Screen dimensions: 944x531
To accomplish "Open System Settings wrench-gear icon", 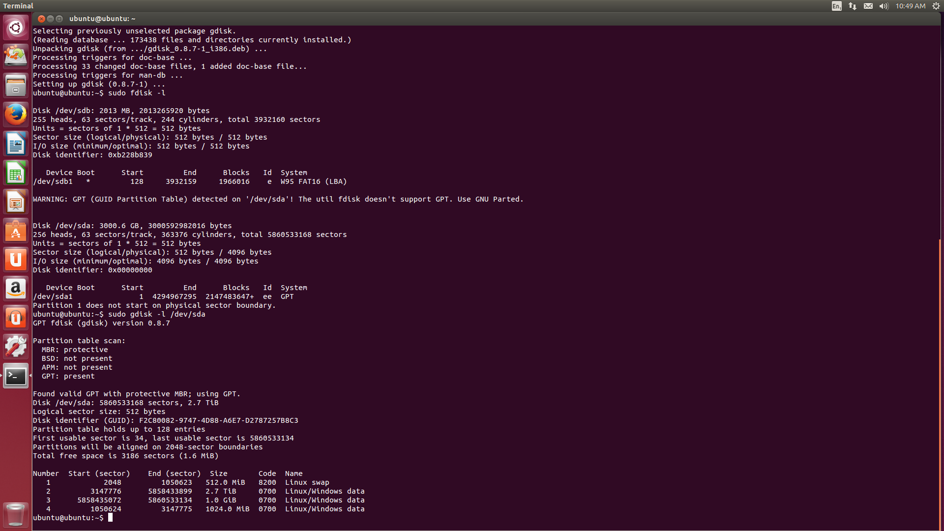I will coord(16,347).
